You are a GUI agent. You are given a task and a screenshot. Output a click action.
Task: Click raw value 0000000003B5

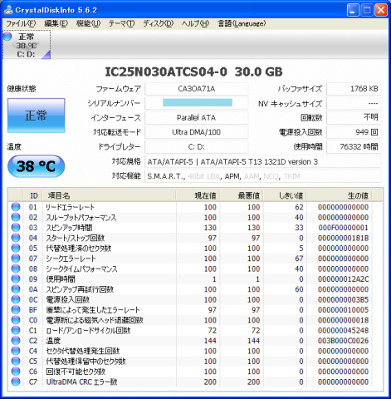(343, 300)
